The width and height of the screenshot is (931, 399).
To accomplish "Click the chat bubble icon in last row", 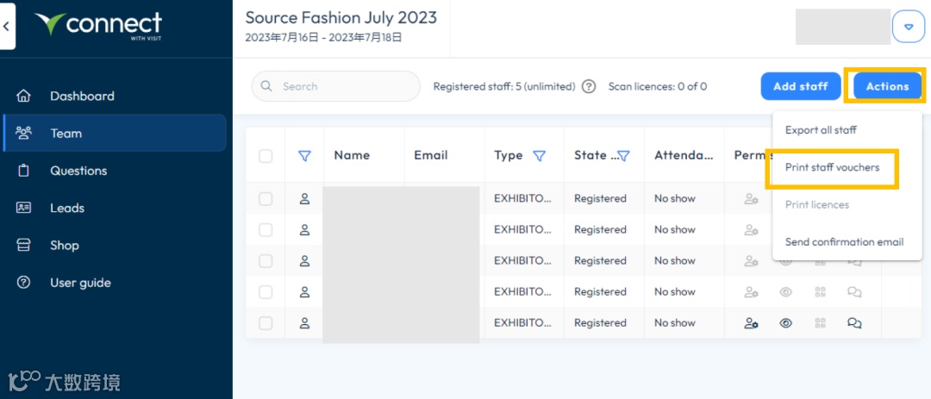I will (854, 323).
